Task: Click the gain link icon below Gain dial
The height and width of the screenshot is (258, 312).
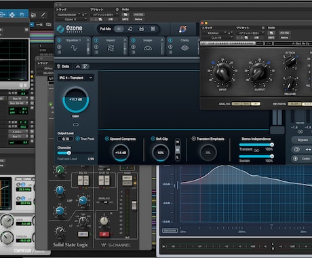Action: (x=75, y=125)
